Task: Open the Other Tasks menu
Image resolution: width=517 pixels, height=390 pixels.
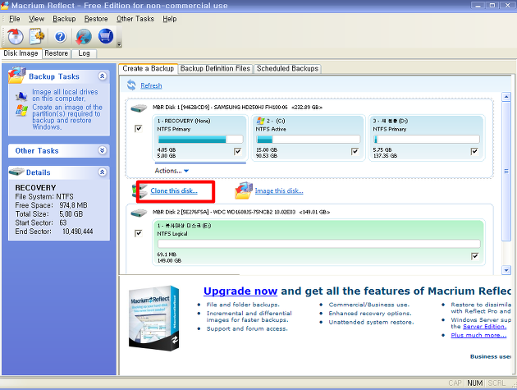Action: [135, 19]
